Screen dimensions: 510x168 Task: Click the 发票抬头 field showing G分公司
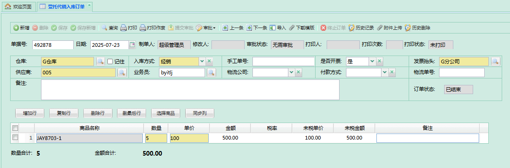pos(464,61)
